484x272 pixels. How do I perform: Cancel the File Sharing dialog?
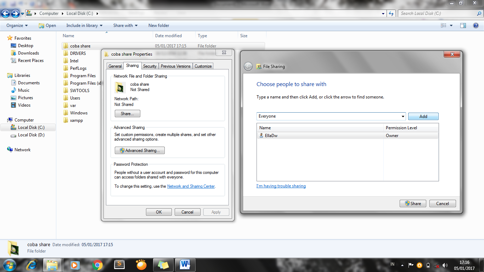coord(443,204)
